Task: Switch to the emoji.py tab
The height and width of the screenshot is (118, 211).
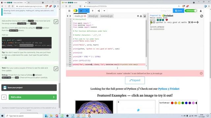Action: click(93, 16)
